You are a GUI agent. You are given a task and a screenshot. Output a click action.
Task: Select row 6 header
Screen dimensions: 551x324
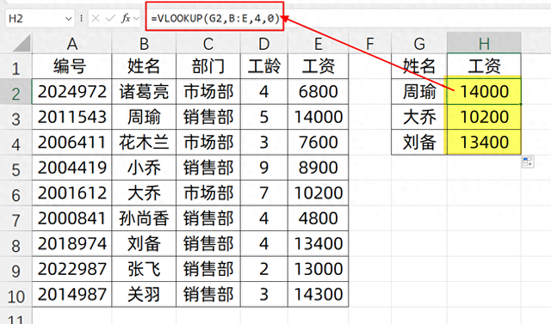pyautogui.click(x=15, y=193)
